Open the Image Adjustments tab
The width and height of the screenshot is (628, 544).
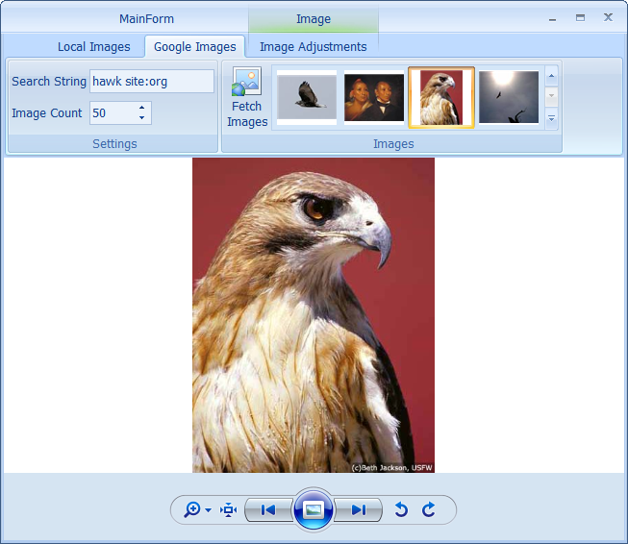(314, 47)
